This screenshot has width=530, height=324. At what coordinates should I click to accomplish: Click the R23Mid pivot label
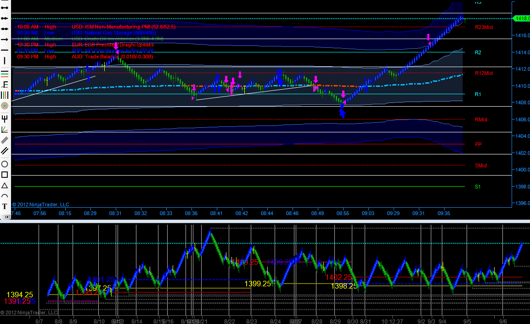(484, 27)
